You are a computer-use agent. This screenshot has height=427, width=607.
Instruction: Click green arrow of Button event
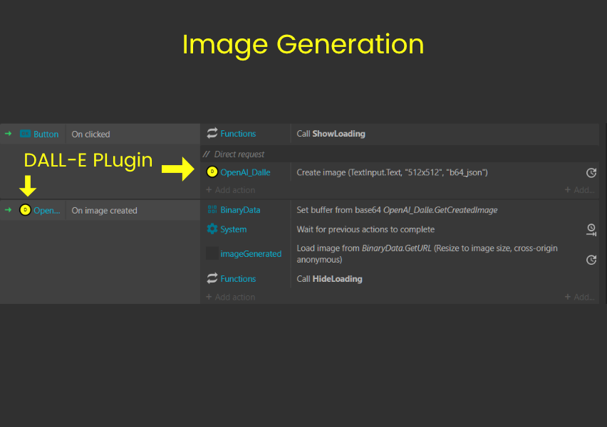click(x=9, y=134)
